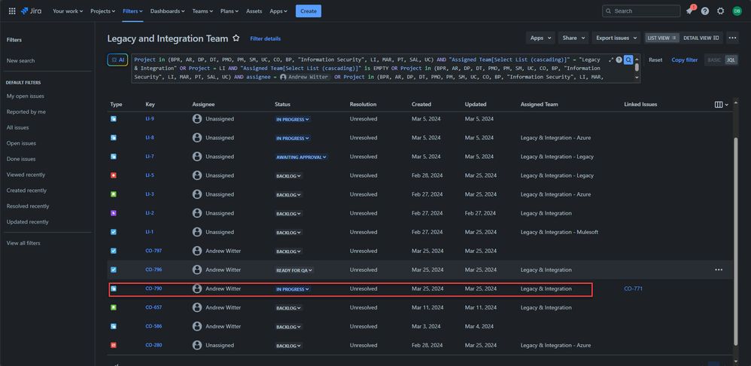
Task: Open the help question mark icon
Action: pos(705,11)
